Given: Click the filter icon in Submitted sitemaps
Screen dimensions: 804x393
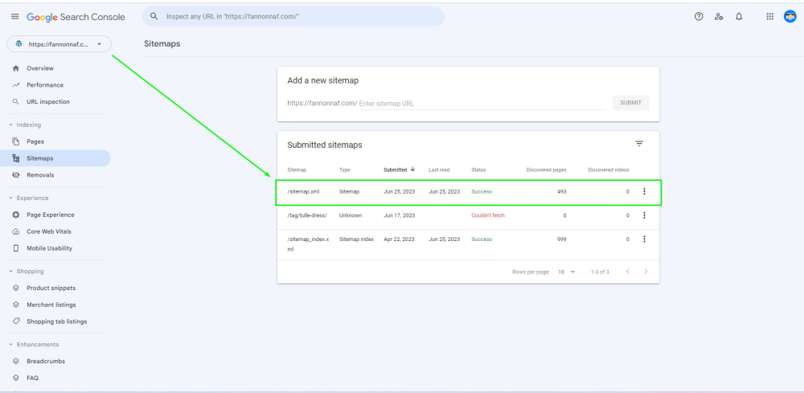Looking at the screenshot, I should [639, 144].
